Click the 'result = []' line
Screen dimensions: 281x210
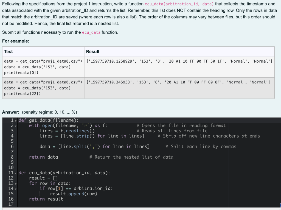coord(43,178)
